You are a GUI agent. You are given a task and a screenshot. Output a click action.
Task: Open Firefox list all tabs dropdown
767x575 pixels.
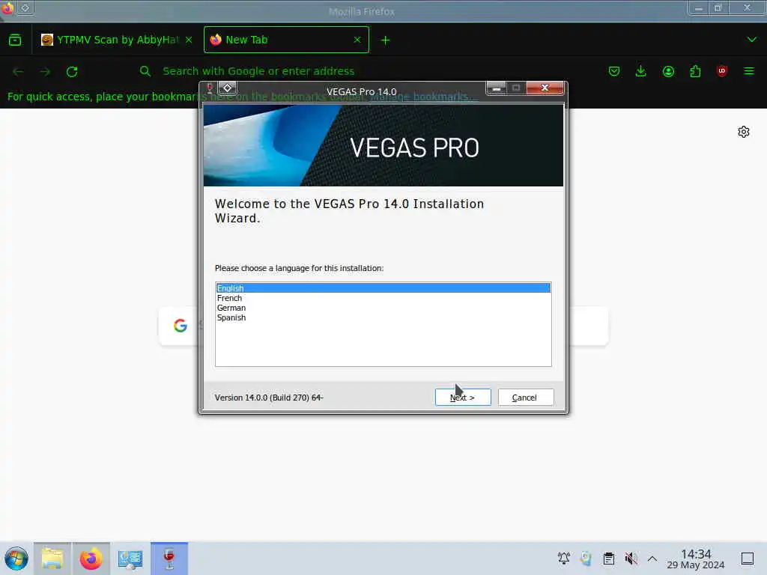[x=752, y=40]
